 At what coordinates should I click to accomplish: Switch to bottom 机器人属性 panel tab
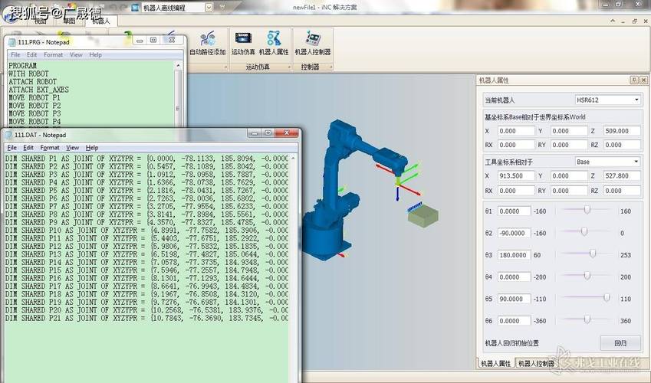point(495,364)
